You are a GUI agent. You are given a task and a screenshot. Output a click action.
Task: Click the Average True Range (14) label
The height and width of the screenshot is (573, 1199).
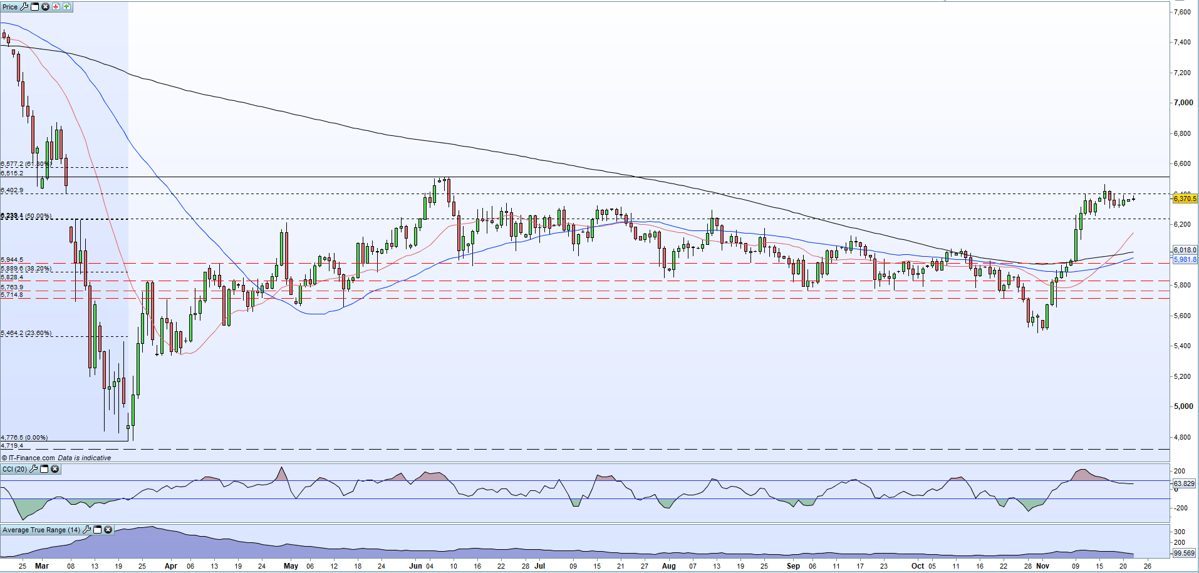41,530
